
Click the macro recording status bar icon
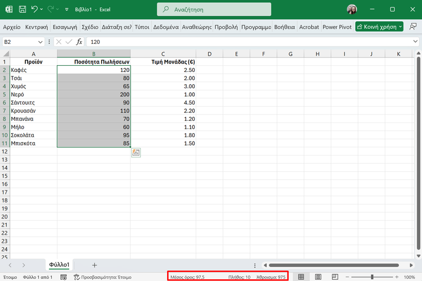point(64,277)
